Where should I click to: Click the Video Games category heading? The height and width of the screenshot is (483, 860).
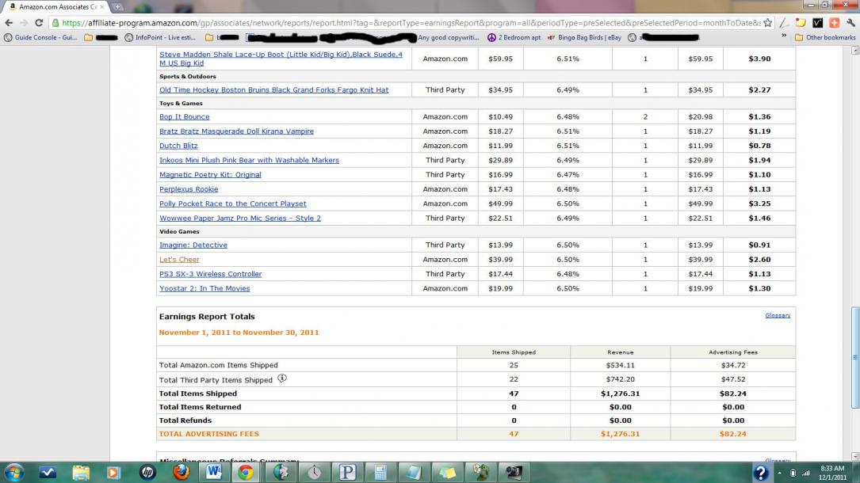tap(179, 232)
